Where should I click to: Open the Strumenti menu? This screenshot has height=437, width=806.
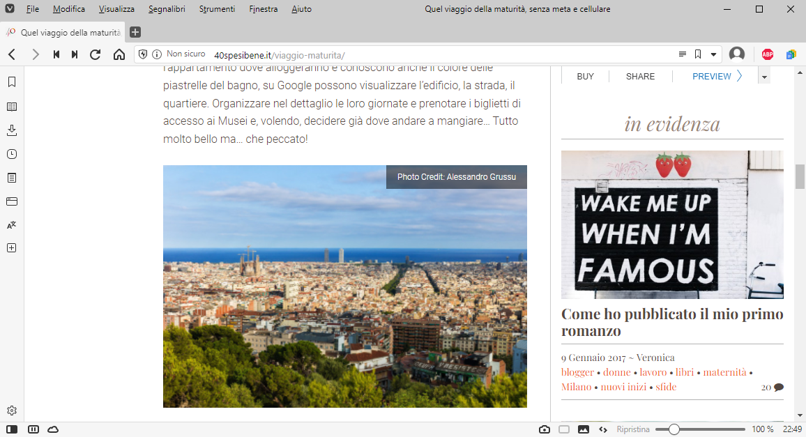coord(217,9)
